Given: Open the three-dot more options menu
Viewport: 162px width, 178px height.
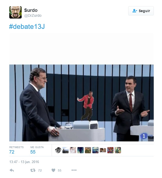Looking at the screenshot, I should click(x=74, y=170).
